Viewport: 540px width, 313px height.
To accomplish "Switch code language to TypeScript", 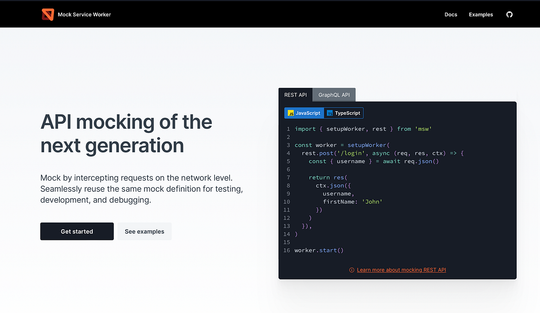I will [x=343, y=113].
